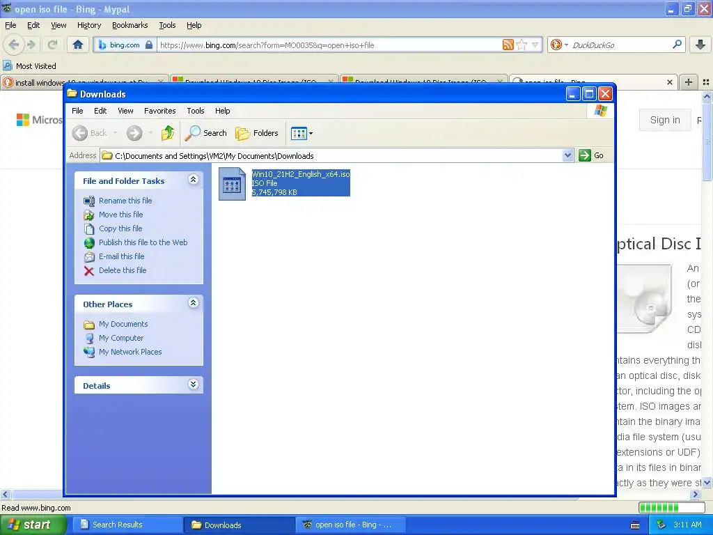713x535 pixels.
Task: Open the History menu in Mypal browser
Action: 88,25
